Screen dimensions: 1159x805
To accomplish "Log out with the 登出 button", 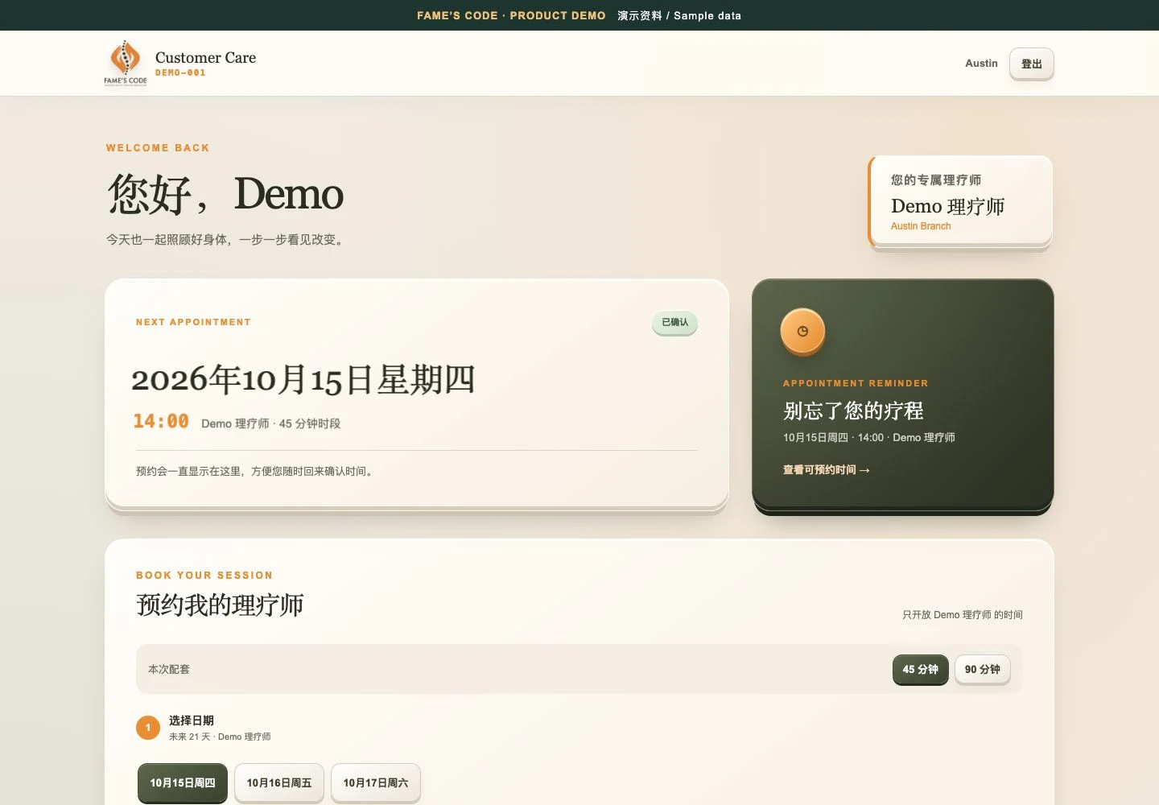I will (1032, 64).
